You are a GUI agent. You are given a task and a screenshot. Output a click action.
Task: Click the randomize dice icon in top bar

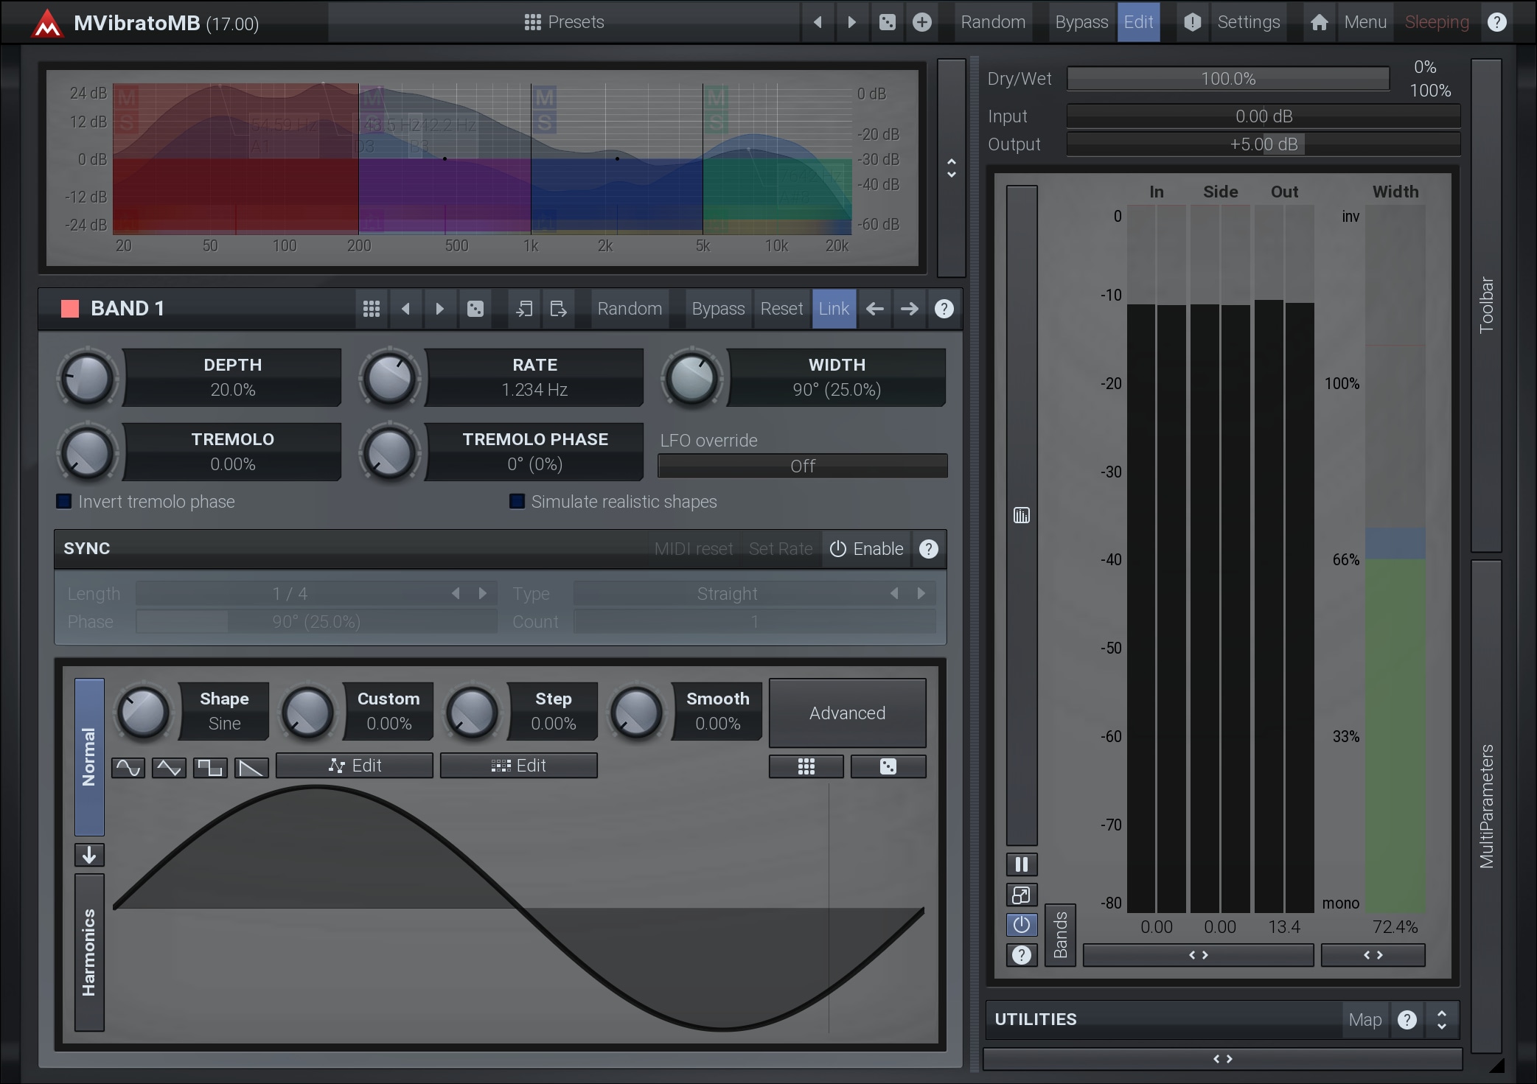pyautogui.click(x=887, y=22)
